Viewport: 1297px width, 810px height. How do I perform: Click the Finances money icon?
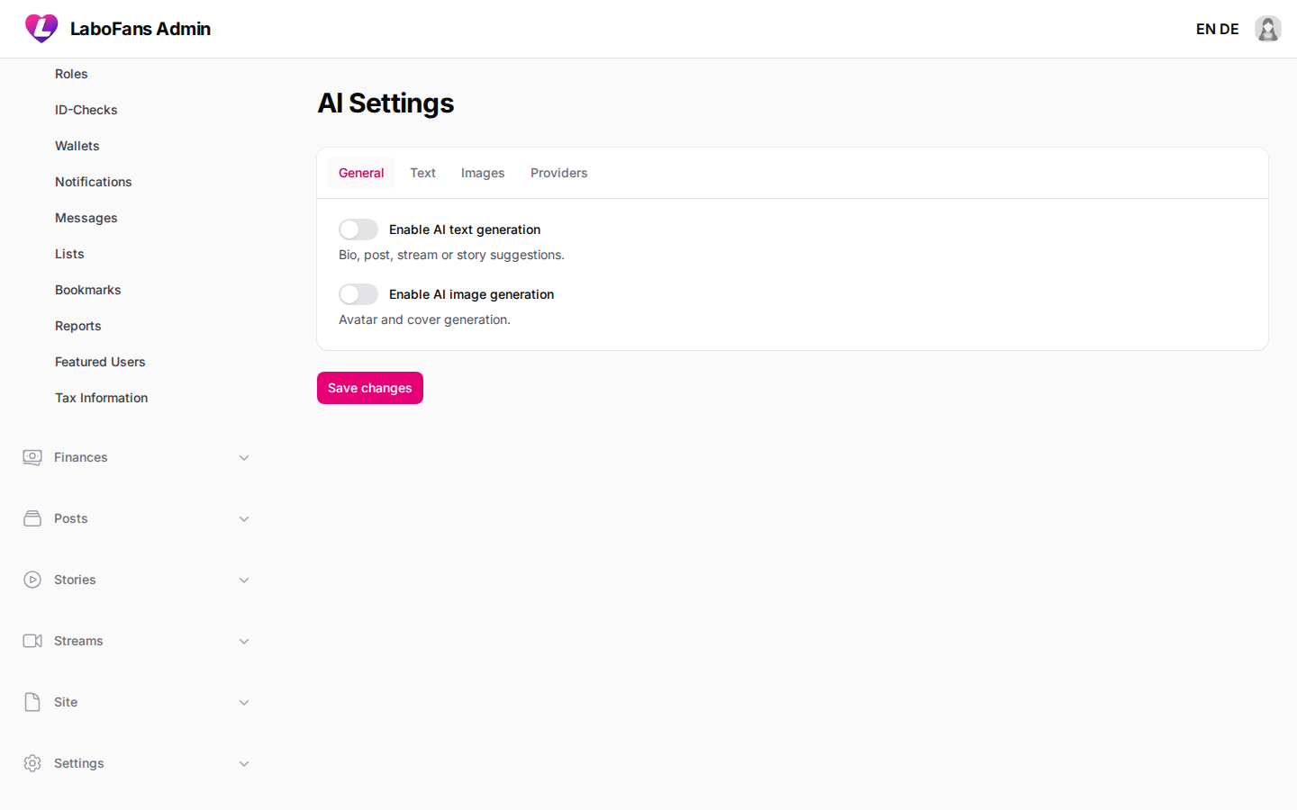(x=32, y=457)
